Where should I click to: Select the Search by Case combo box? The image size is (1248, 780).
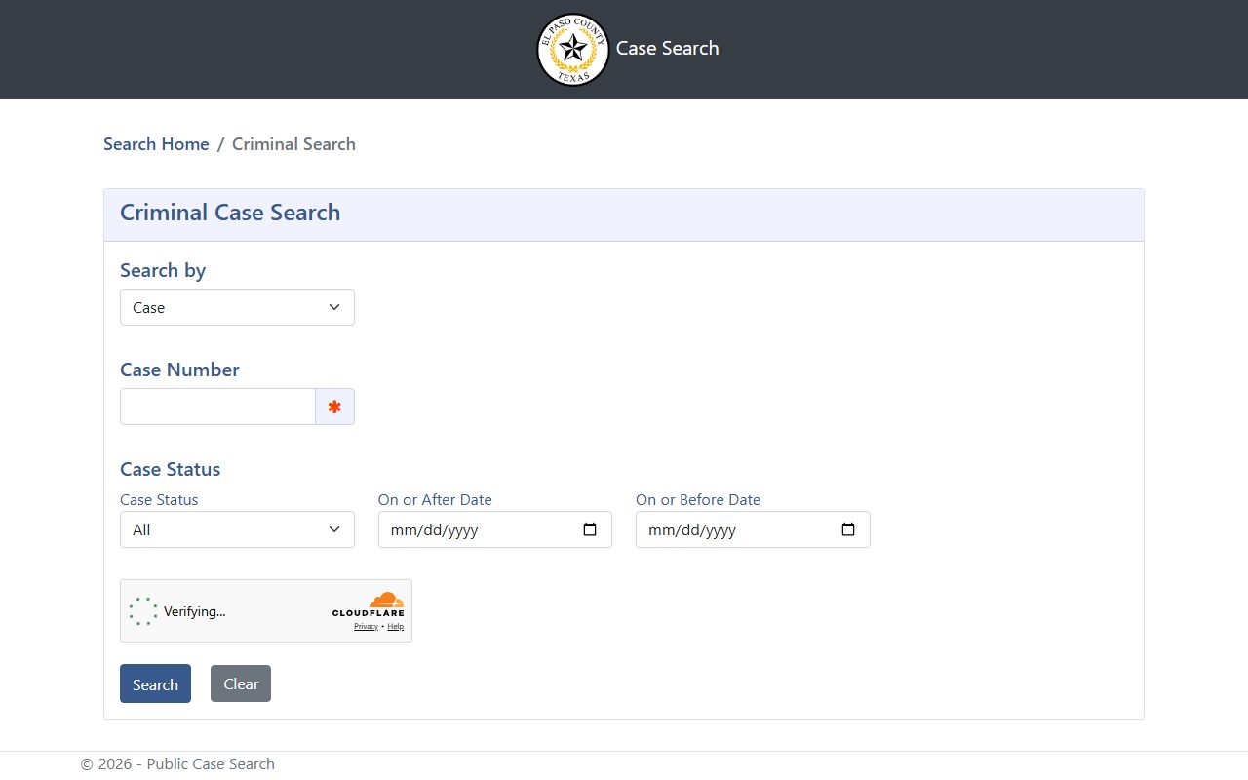tap(237, 307)
